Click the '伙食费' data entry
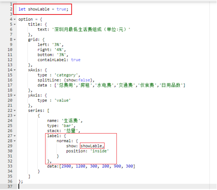This screenshot has width=217, height=190. click(x=147, y=85)
